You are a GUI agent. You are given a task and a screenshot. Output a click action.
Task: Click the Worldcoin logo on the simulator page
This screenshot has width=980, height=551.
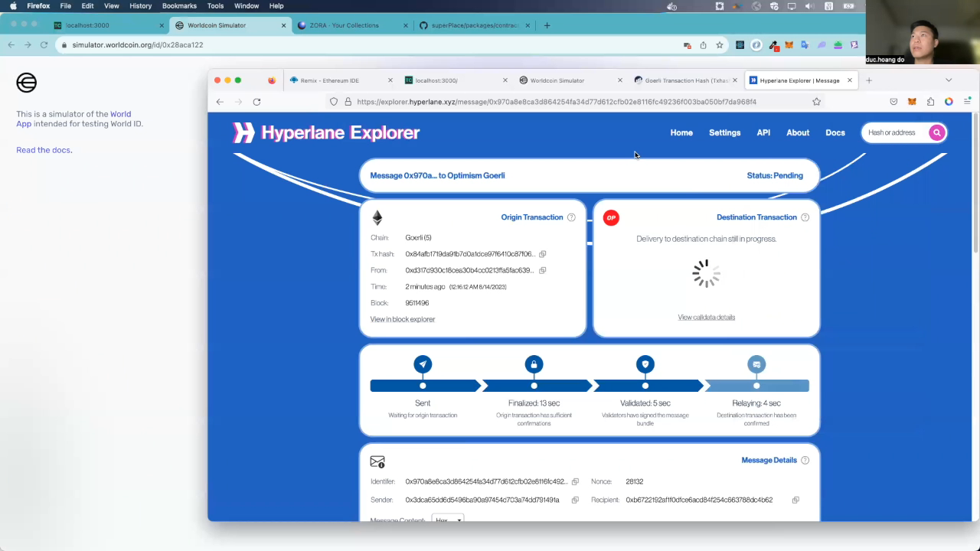pyautogui.click(x=27, y=83)
